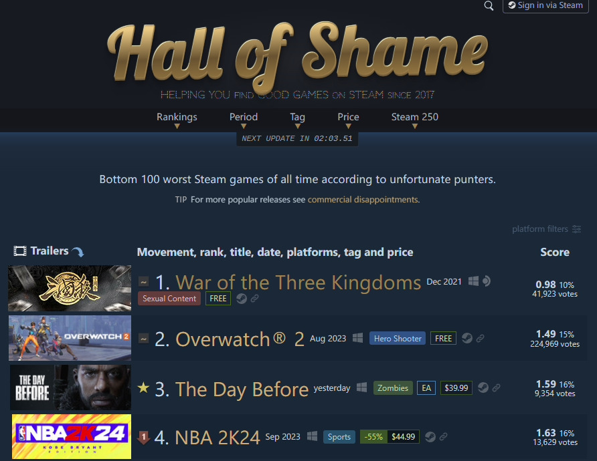Screen dimensions: 597x461
Task: Open the platform filters settings
Action: coord(546,228)
